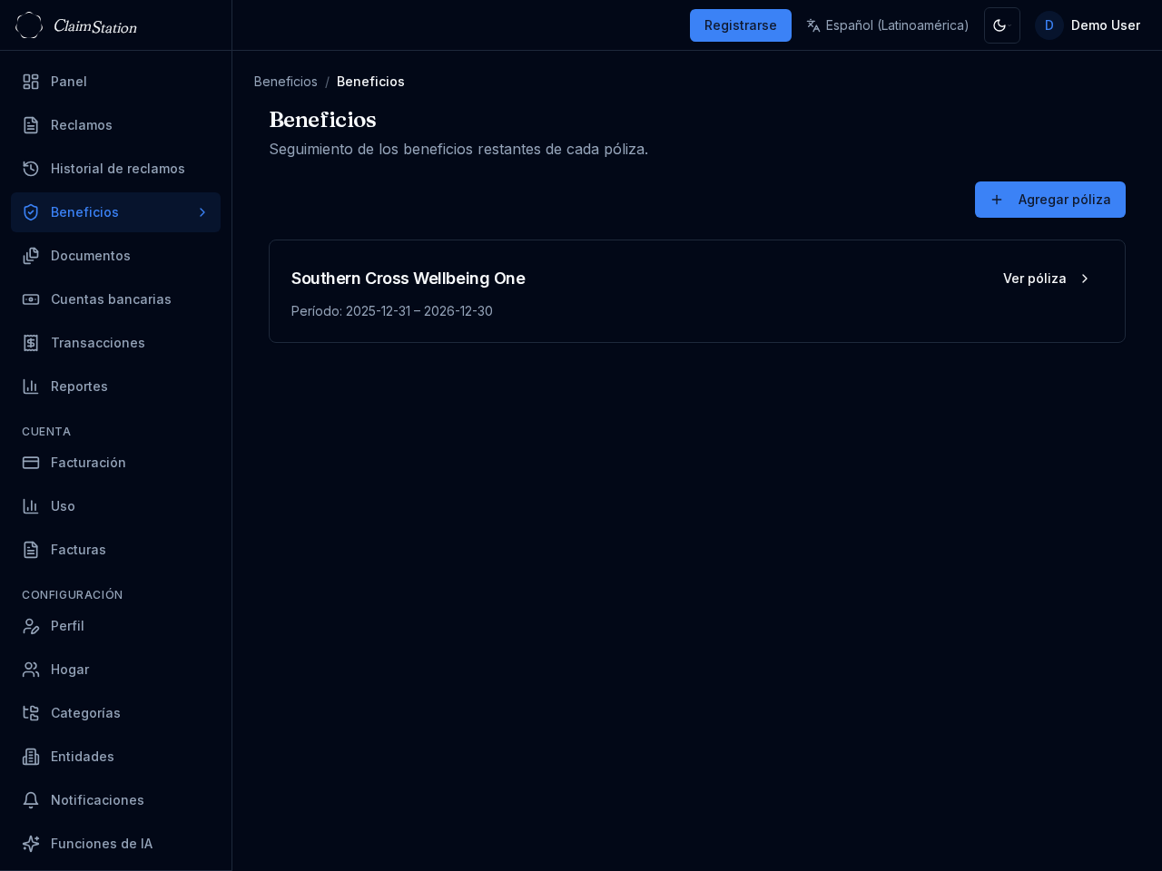Screen dimensions: 1162x871
Task: Click the Funciones de IA sparkle icon
Action: [31, 844]
